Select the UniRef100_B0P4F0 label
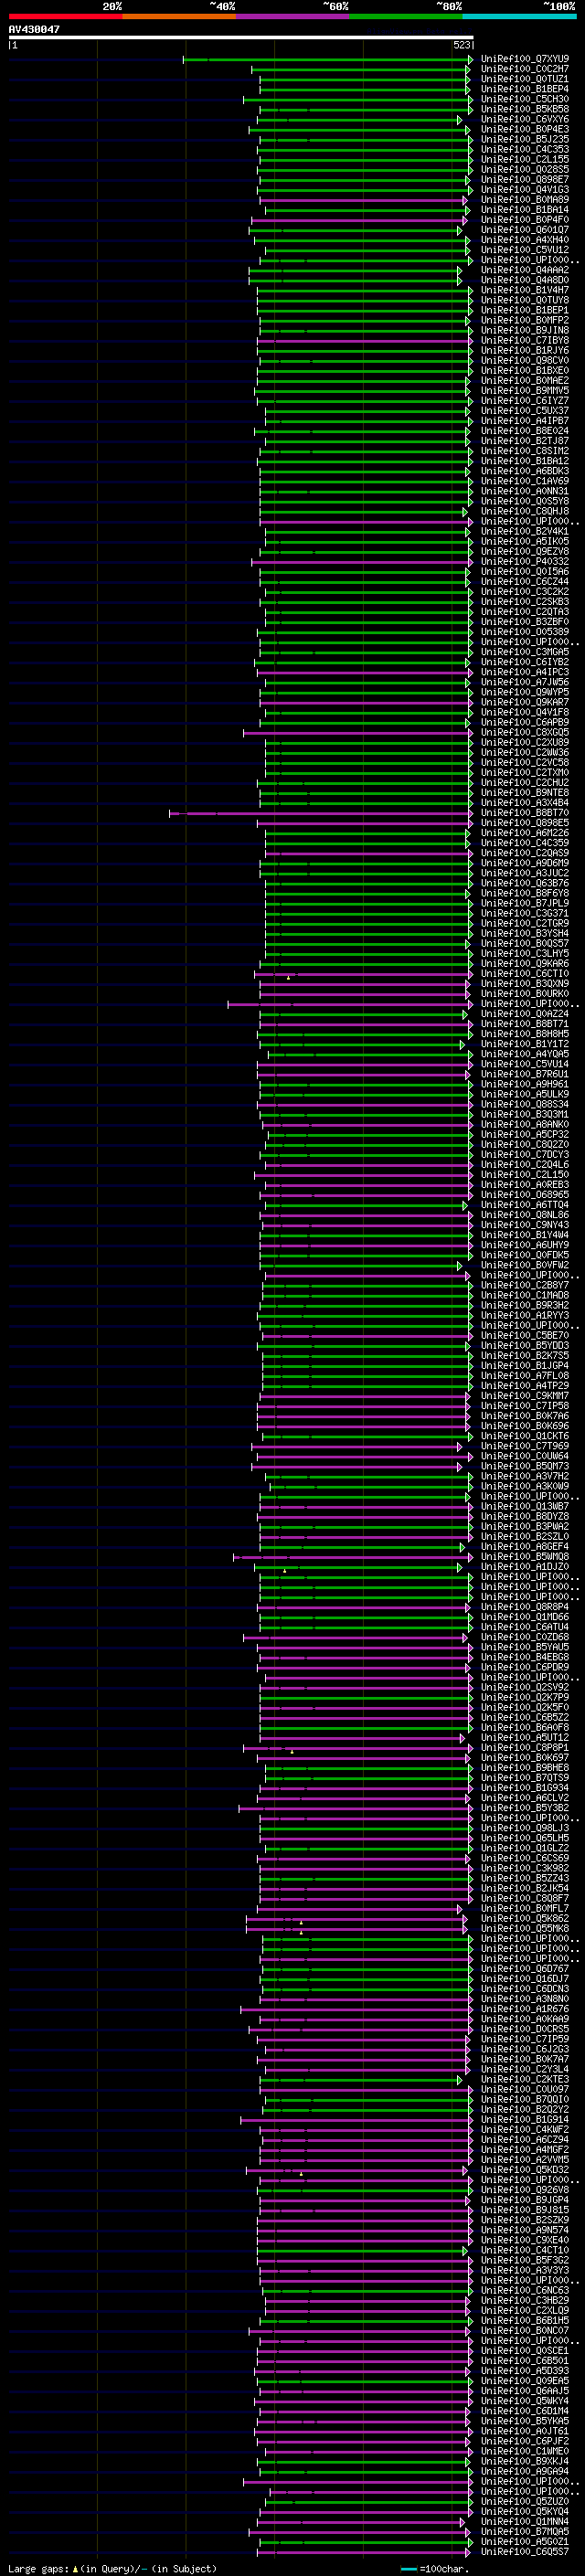 tap(524, 220)
